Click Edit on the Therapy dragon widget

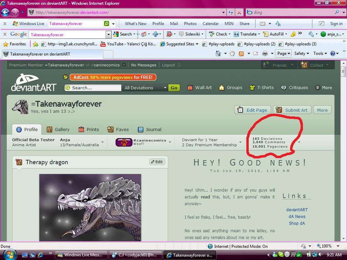click(x=157, y=162)
